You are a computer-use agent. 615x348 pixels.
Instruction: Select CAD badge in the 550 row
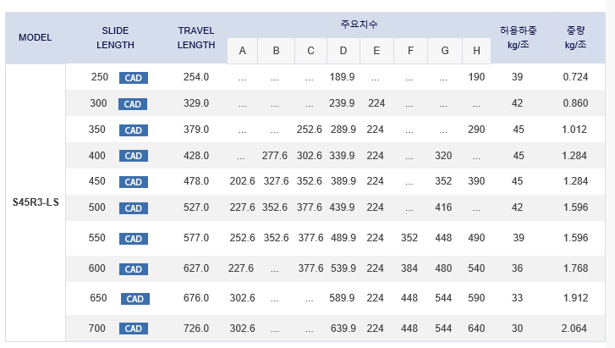(134, 239)
